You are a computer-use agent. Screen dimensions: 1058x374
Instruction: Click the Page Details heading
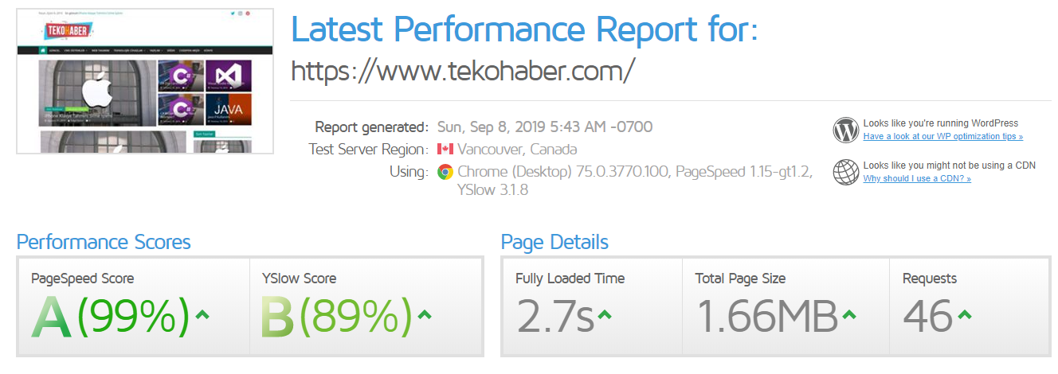554,242
